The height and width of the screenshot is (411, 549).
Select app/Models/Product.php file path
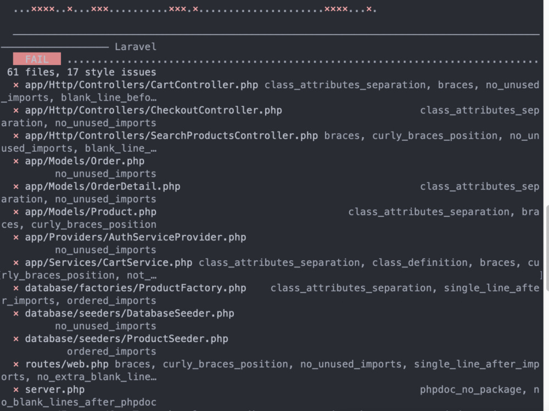click(x=91, y=212)
